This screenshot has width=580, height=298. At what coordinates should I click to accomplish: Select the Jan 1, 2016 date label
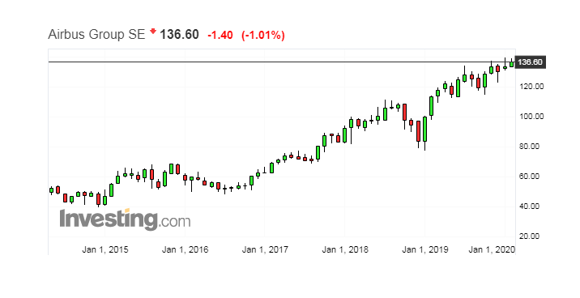185,249
